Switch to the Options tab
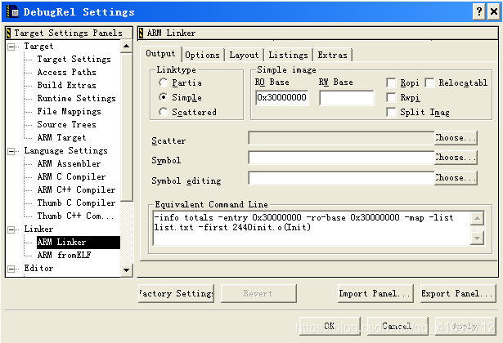 (202, 55)
